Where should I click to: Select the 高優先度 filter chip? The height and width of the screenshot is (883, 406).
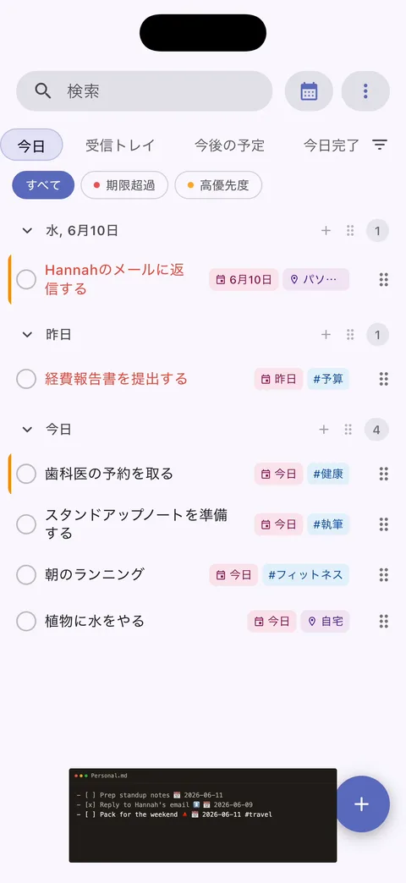coord(218,185)
